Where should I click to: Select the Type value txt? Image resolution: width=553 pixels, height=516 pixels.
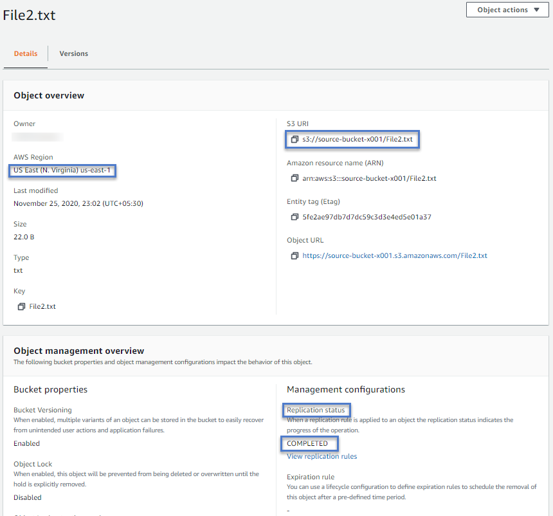coord(18,270)
